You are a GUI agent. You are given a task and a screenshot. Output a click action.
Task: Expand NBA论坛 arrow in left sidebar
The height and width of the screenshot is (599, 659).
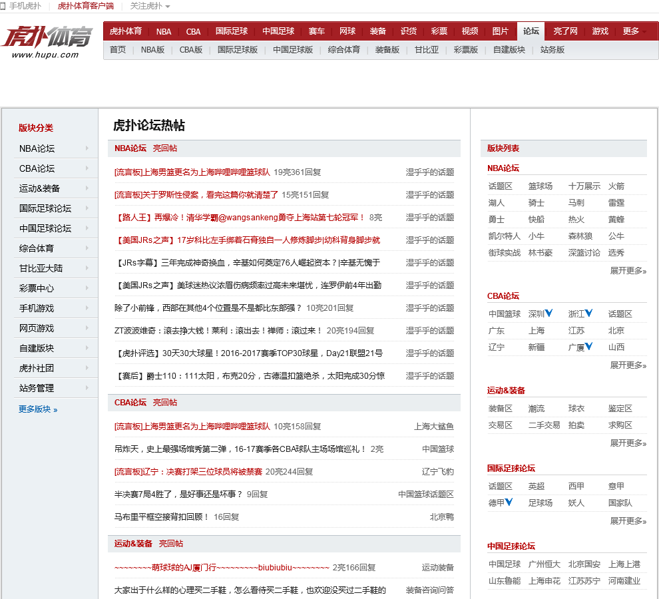point(87,148)
